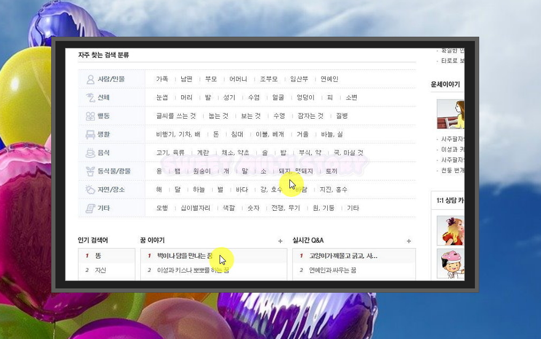Click the 바다 link
Viewport: 541px width, 339px height.
pos(242,189)
